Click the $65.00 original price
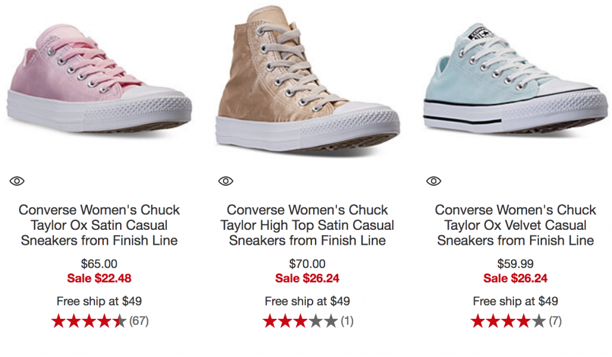Viewport: 612px width, 357px height. [99, 263]
